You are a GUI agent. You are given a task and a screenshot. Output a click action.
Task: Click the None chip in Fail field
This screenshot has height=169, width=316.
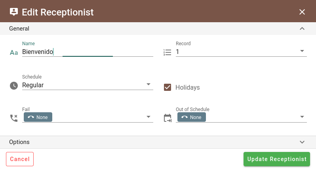pyautogui.click(x=38, y=117)
